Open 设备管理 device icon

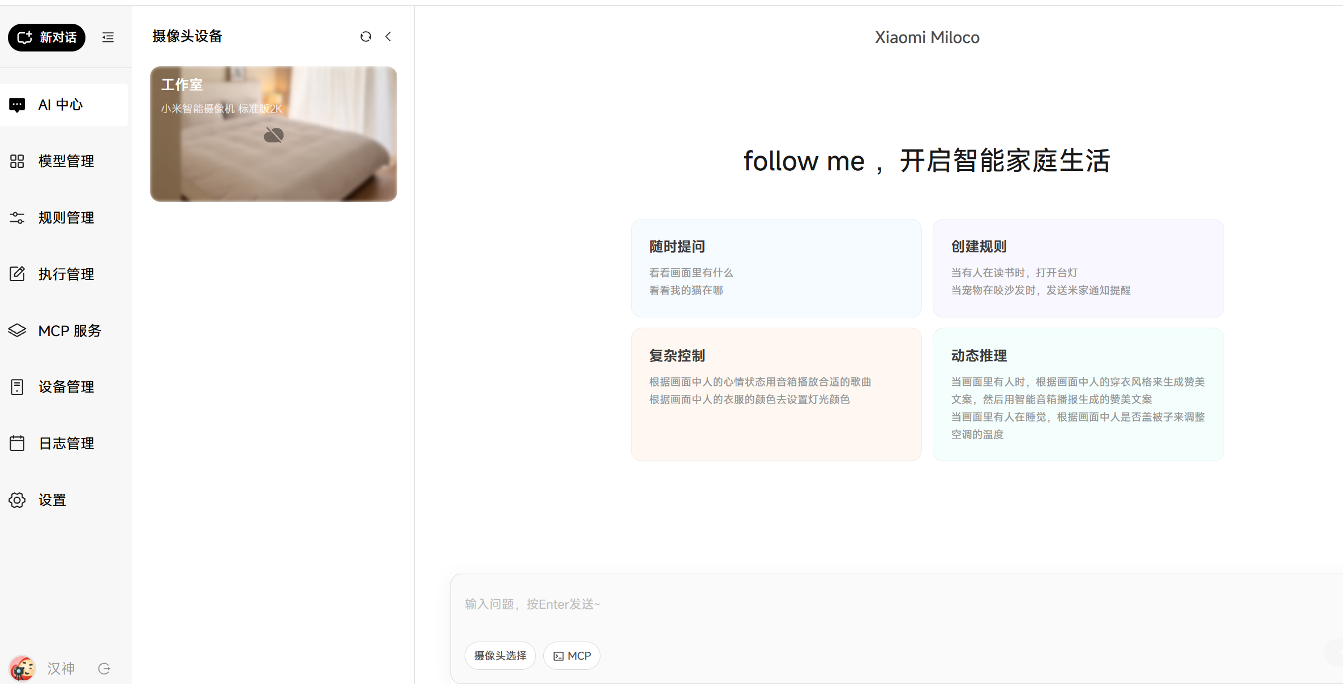[17, 387]
